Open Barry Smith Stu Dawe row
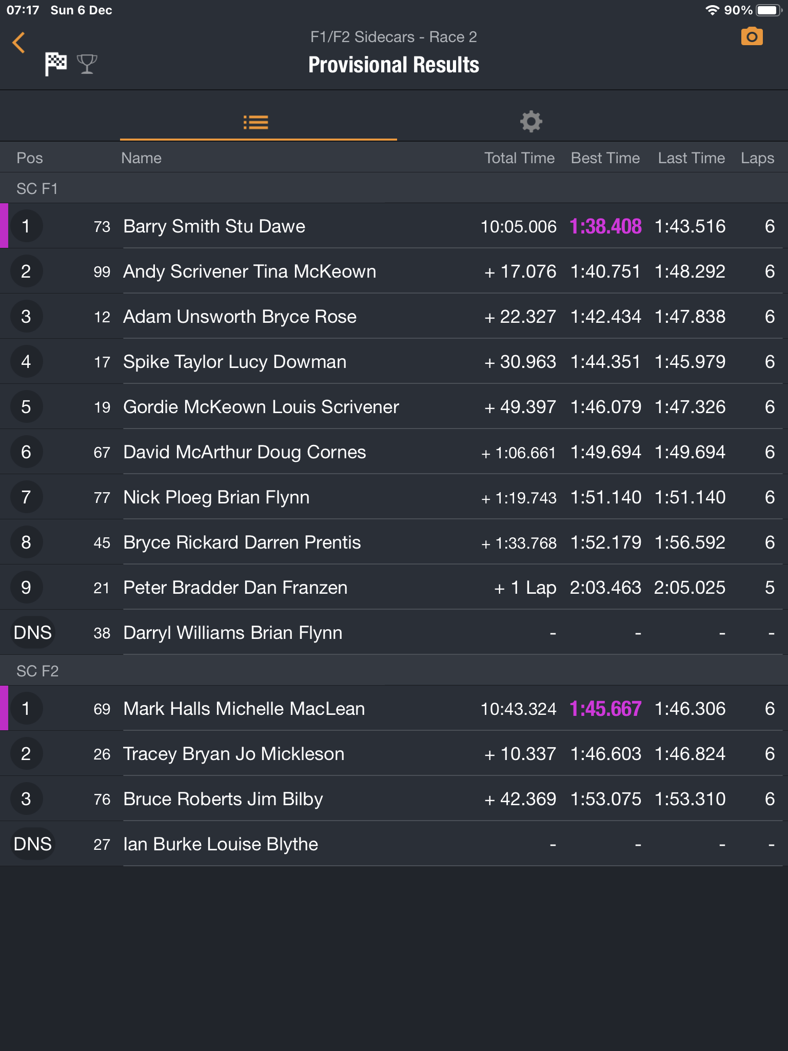This screenshot has width=788, height=1051. pyautogui.click(x=214, y=226)
